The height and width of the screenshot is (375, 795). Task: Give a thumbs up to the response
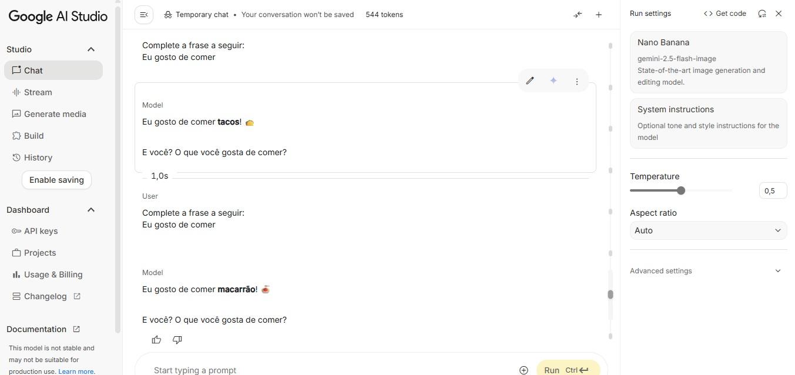pos(156,340)
